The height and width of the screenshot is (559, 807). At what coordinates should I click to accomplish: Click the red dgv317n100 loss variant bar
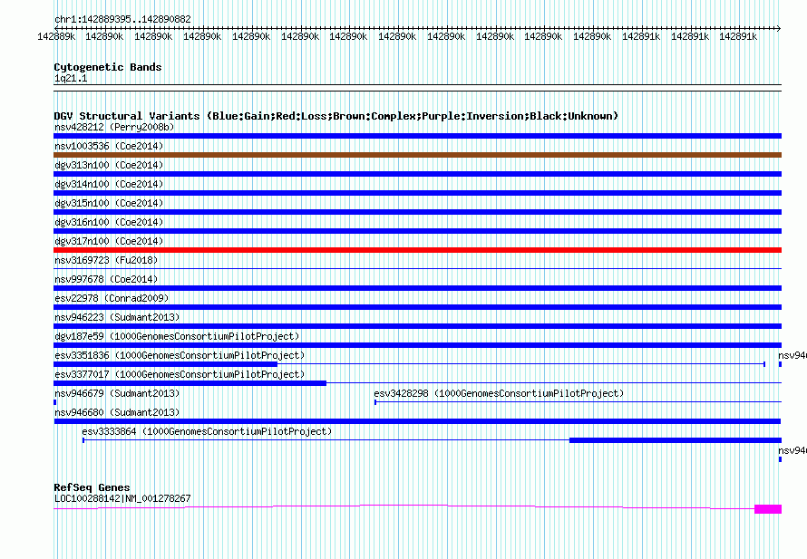point(417,250)
